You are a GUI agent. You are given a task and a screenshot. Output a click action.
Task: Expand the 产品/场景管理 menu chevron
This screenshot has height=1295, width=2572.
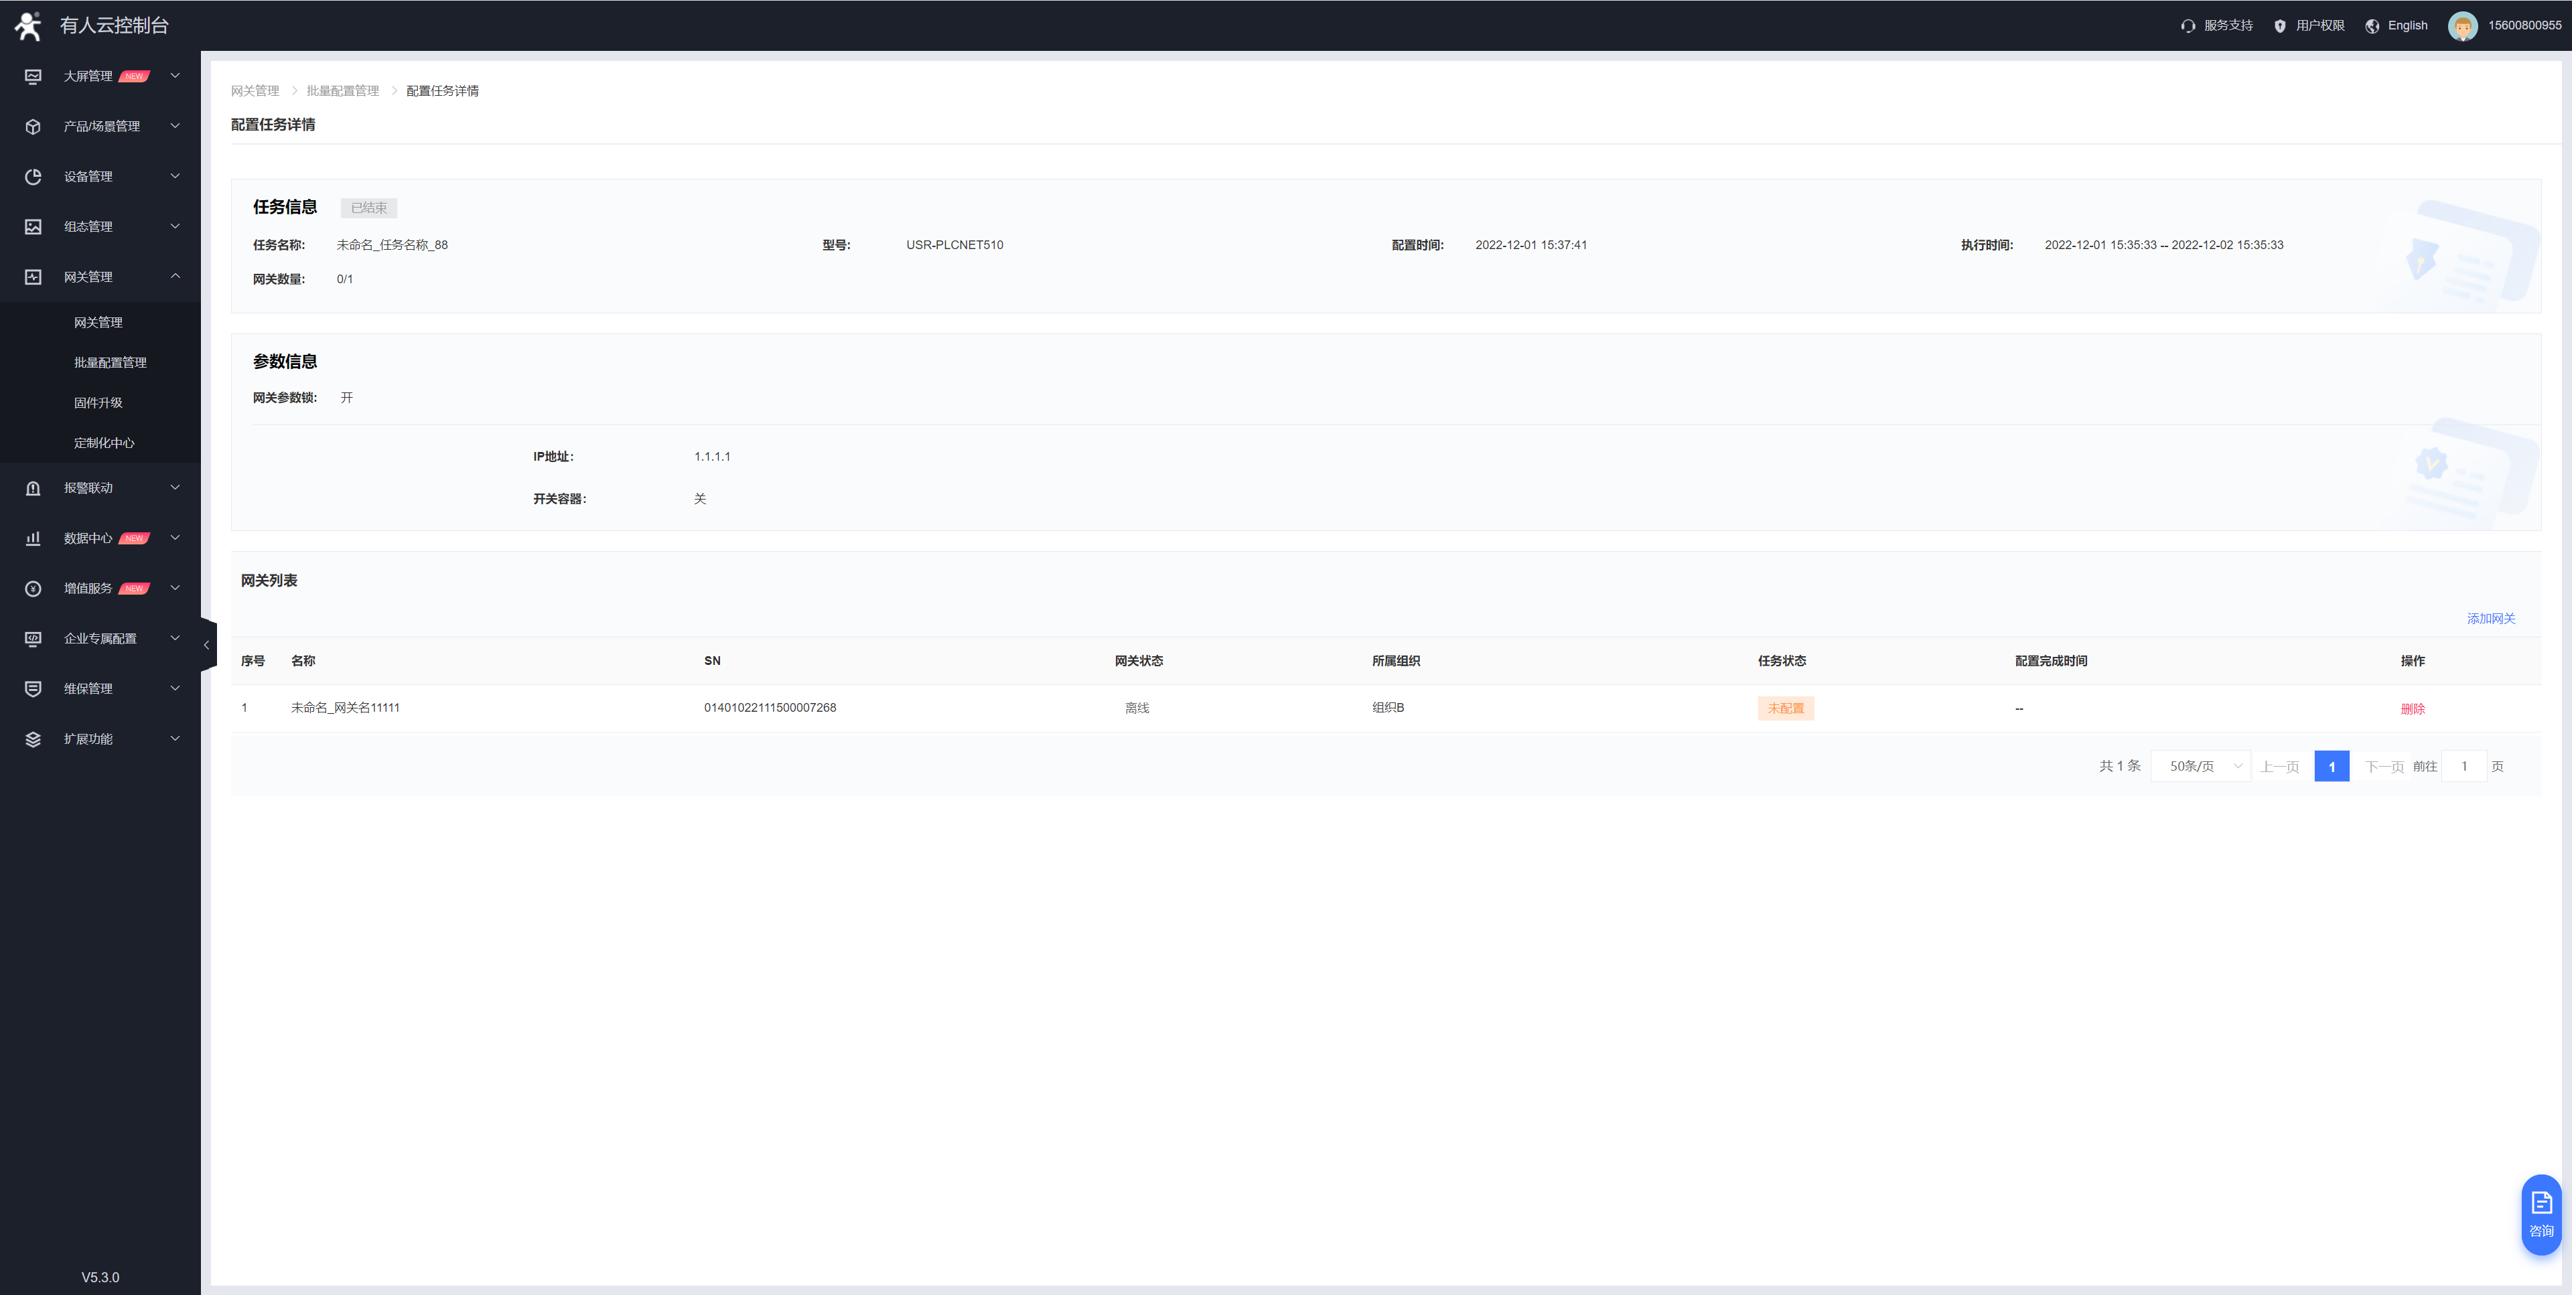point(175,126)
